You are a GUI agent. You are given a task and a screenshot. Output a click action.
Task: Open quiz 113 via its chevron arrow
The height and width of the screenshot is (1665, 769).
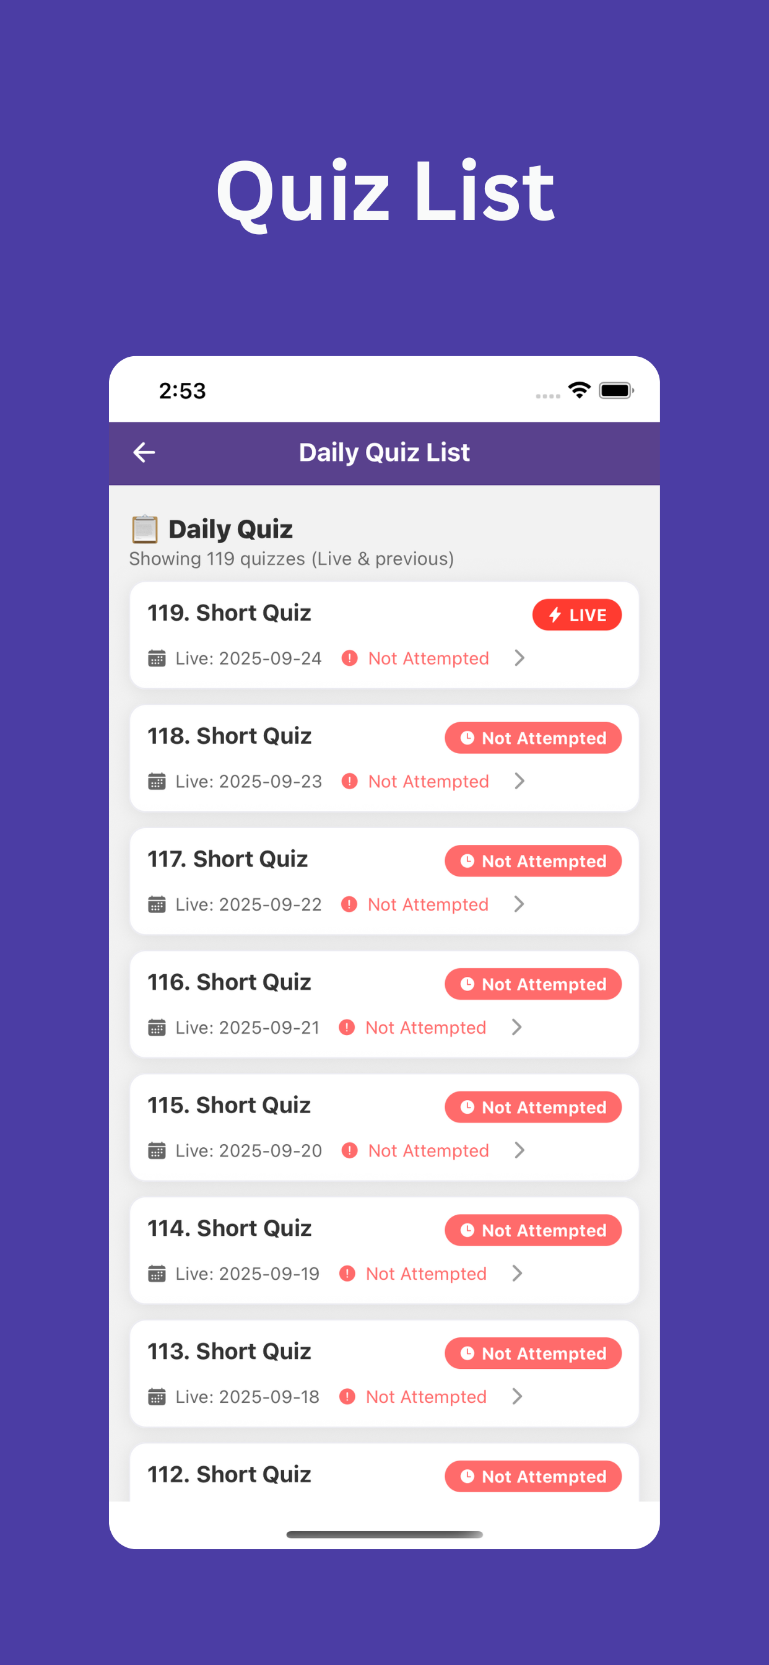pyautogui.click(x=517, y=1396)
